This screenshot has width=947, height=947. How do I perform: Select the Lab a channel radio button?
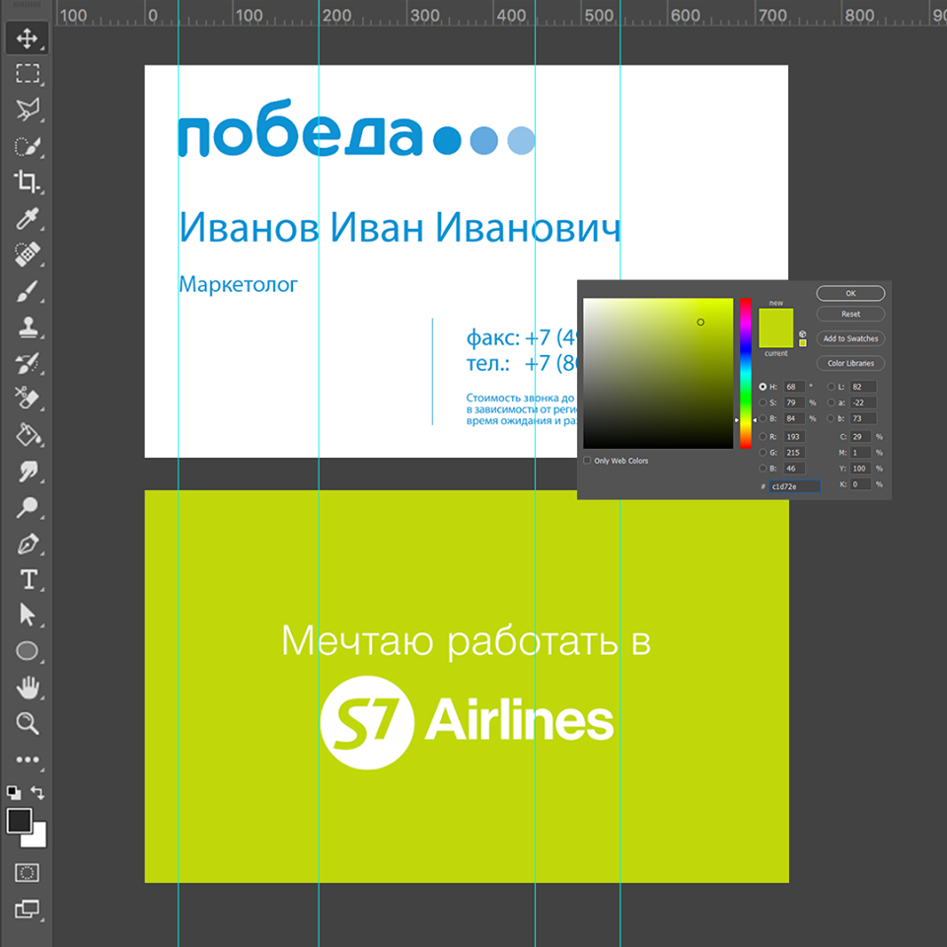pos(831,402)
